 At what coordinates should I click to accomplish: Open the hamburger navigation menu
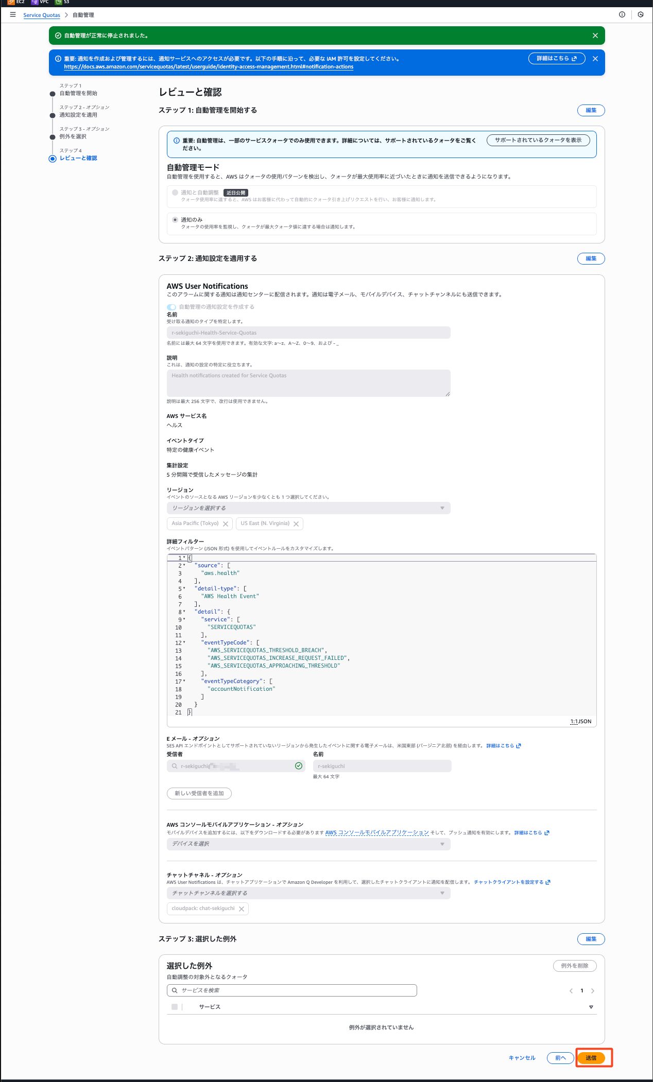coord(13,15)
